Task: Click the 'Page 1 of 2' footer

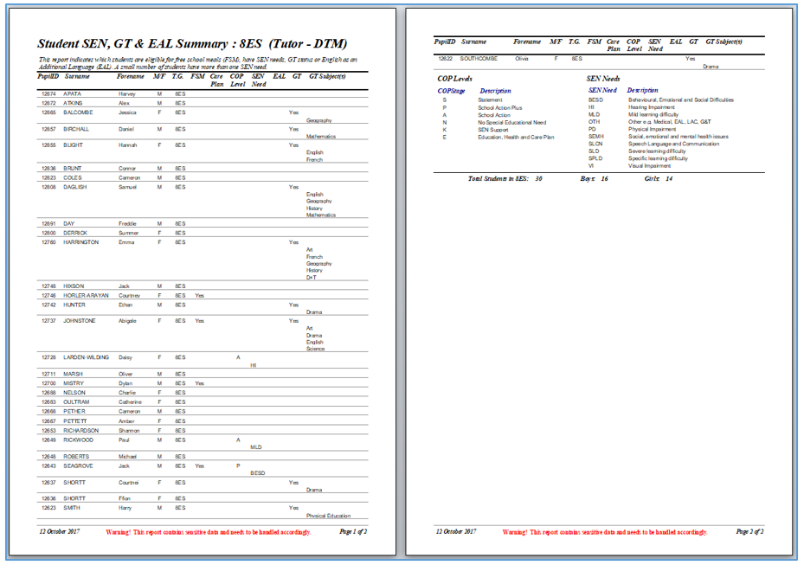Action: click(353, 531)
